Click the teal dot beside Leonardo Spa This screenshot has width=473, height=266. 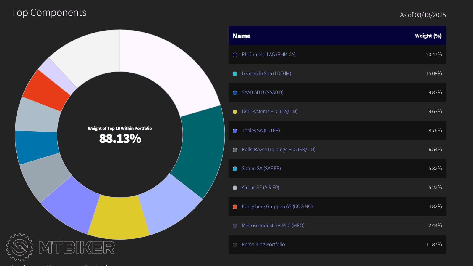(235, 74)
